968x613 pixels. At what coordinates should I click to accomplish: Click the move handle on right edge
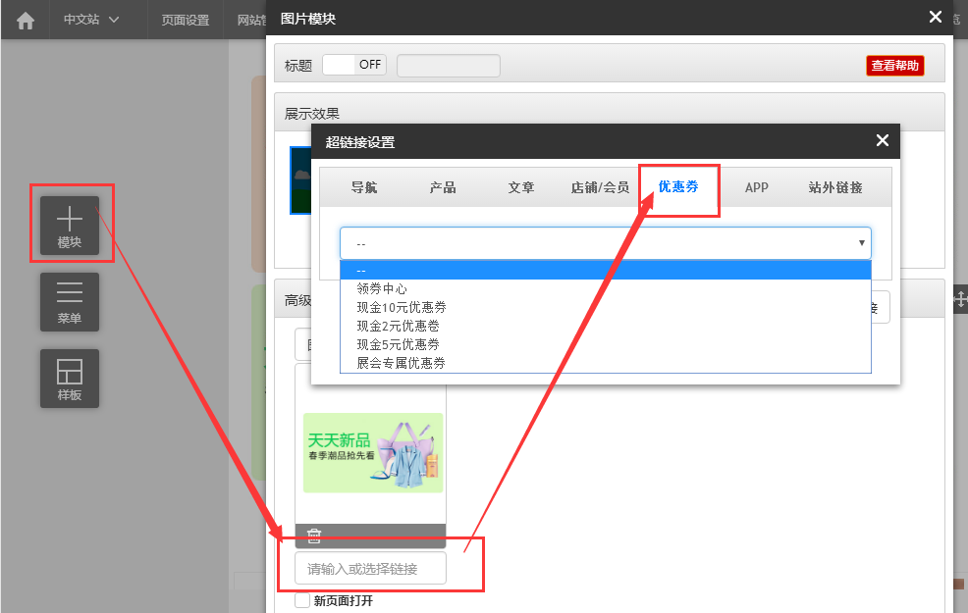click(960, 300)
